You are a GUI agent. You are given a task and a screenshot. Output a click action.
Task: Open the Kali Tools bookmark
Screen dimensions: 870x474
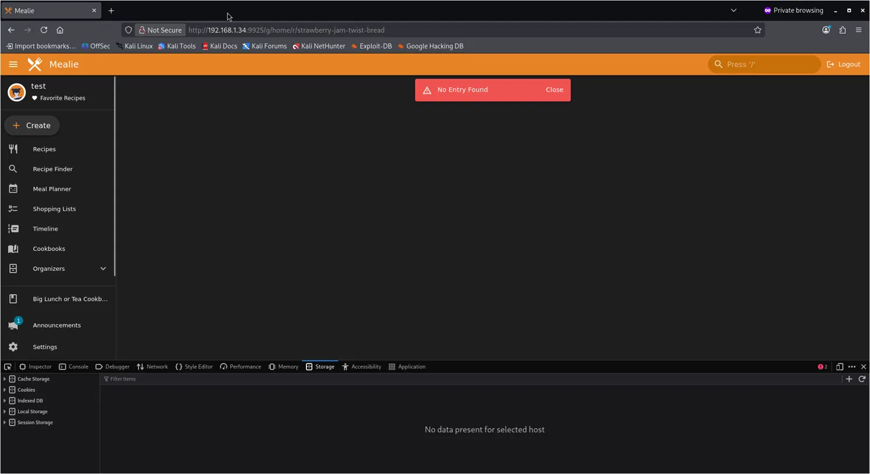click(x=177, y=46)
